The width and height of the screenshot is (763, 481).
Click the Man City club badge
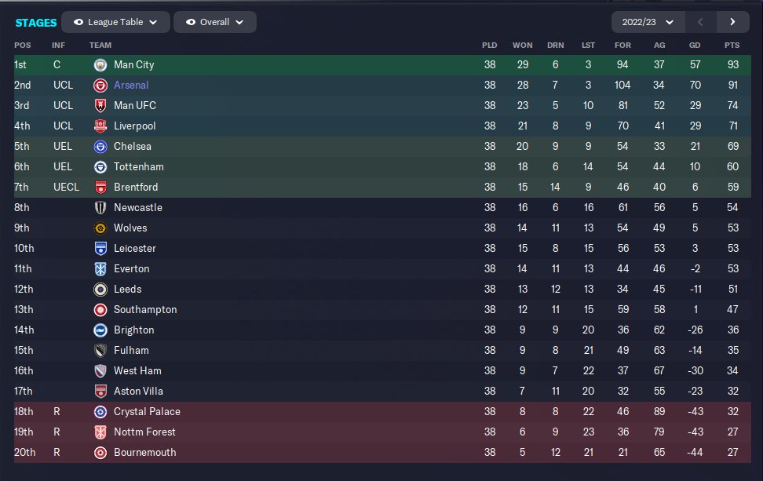click(x=100, y=64)
